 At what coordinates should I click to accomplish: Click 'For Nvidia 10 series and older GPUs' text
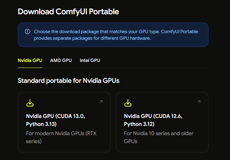159,137
